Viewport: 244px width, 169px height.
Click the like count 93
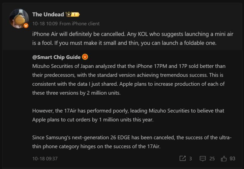pyautogui.click(x=232, y=158)
